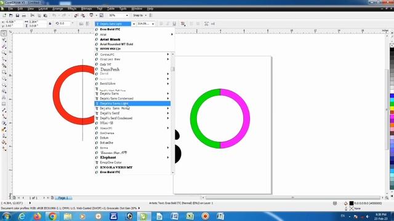
Task: Click the Save icon in toolbar
Action: click(17, 15)
